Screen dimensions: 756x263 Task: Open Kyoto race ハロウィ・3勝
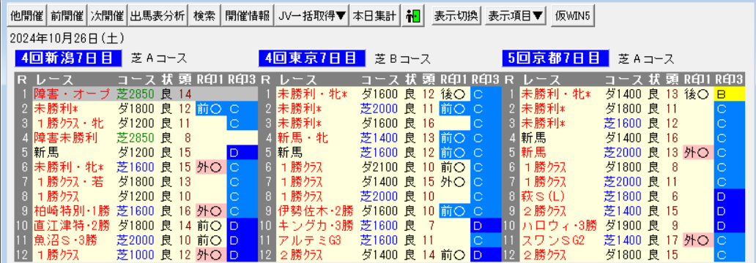[558, 226]
